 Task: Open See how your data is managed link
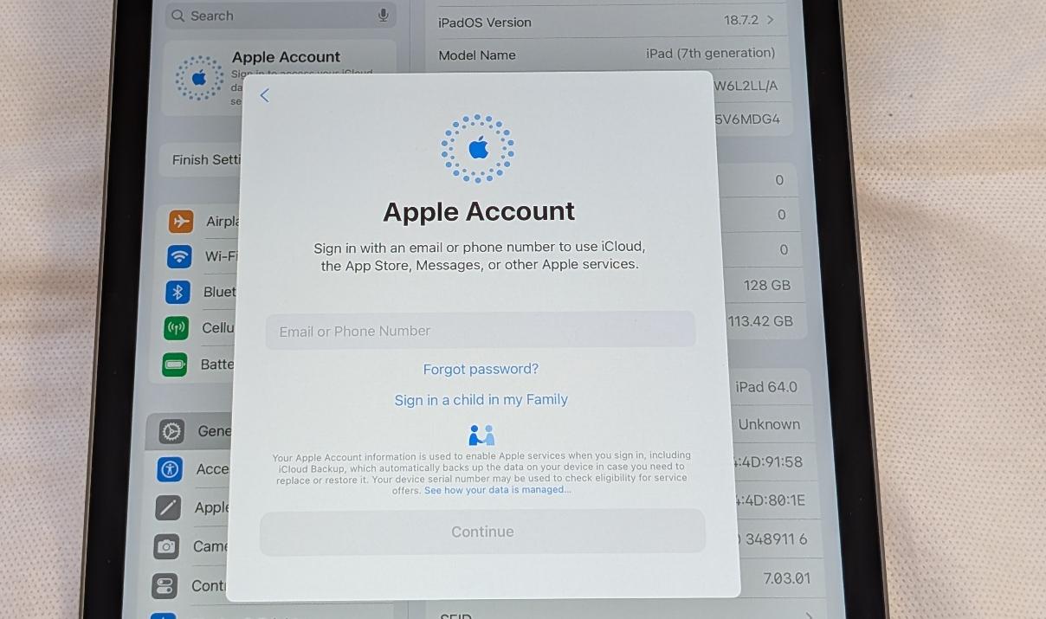point(497,490)
